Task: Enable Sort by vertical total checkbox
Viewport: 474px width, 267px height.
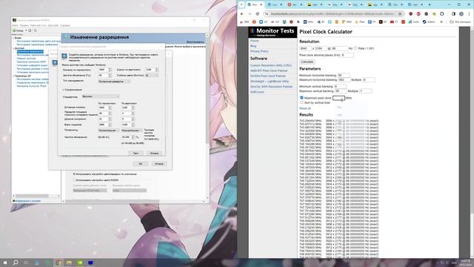Action: click(301, 102)
